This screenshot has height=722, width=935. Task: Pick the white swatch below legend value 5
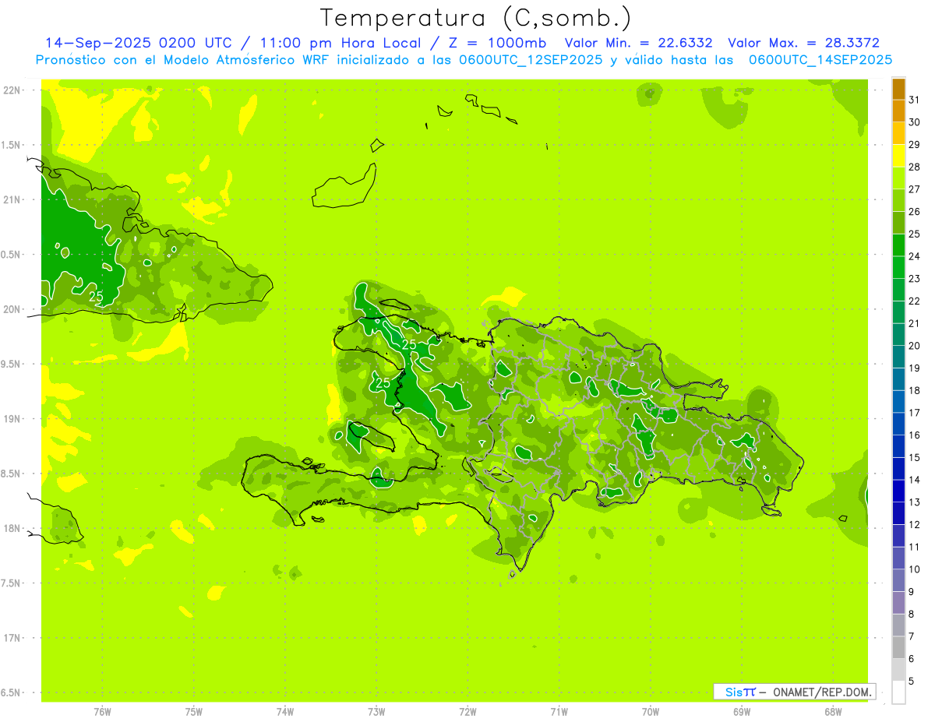[x=898, y=692]
